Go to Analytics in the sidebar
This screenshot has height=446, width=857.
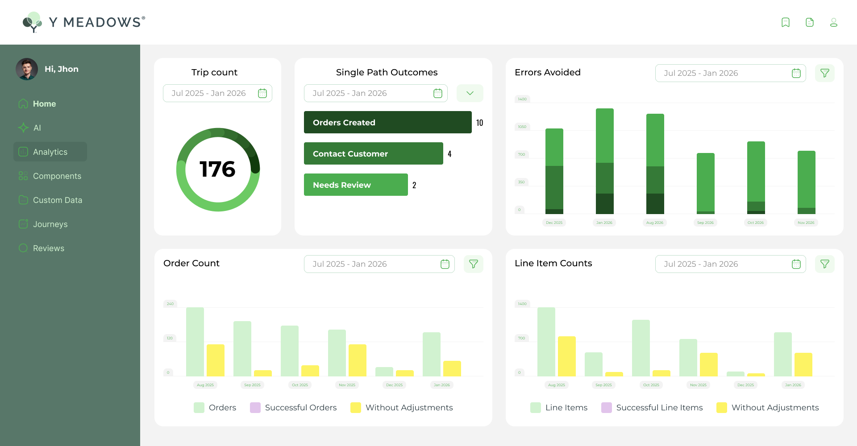click(x=50, y=152)
